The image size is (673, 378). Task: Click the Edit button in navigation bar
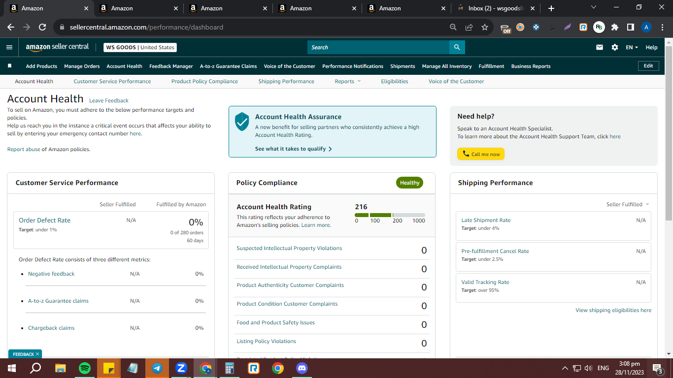tap(648, 66)
